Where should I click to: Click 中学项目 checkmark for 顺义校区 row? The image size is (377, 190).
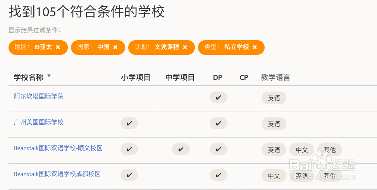[181, 149]
